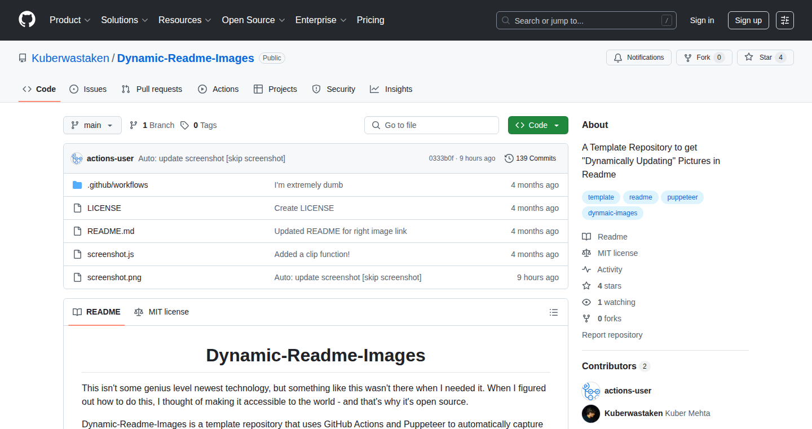The height and width of the screenshot is (429, 812).
Task: Open the Actions tab
Action: (218, 89)
